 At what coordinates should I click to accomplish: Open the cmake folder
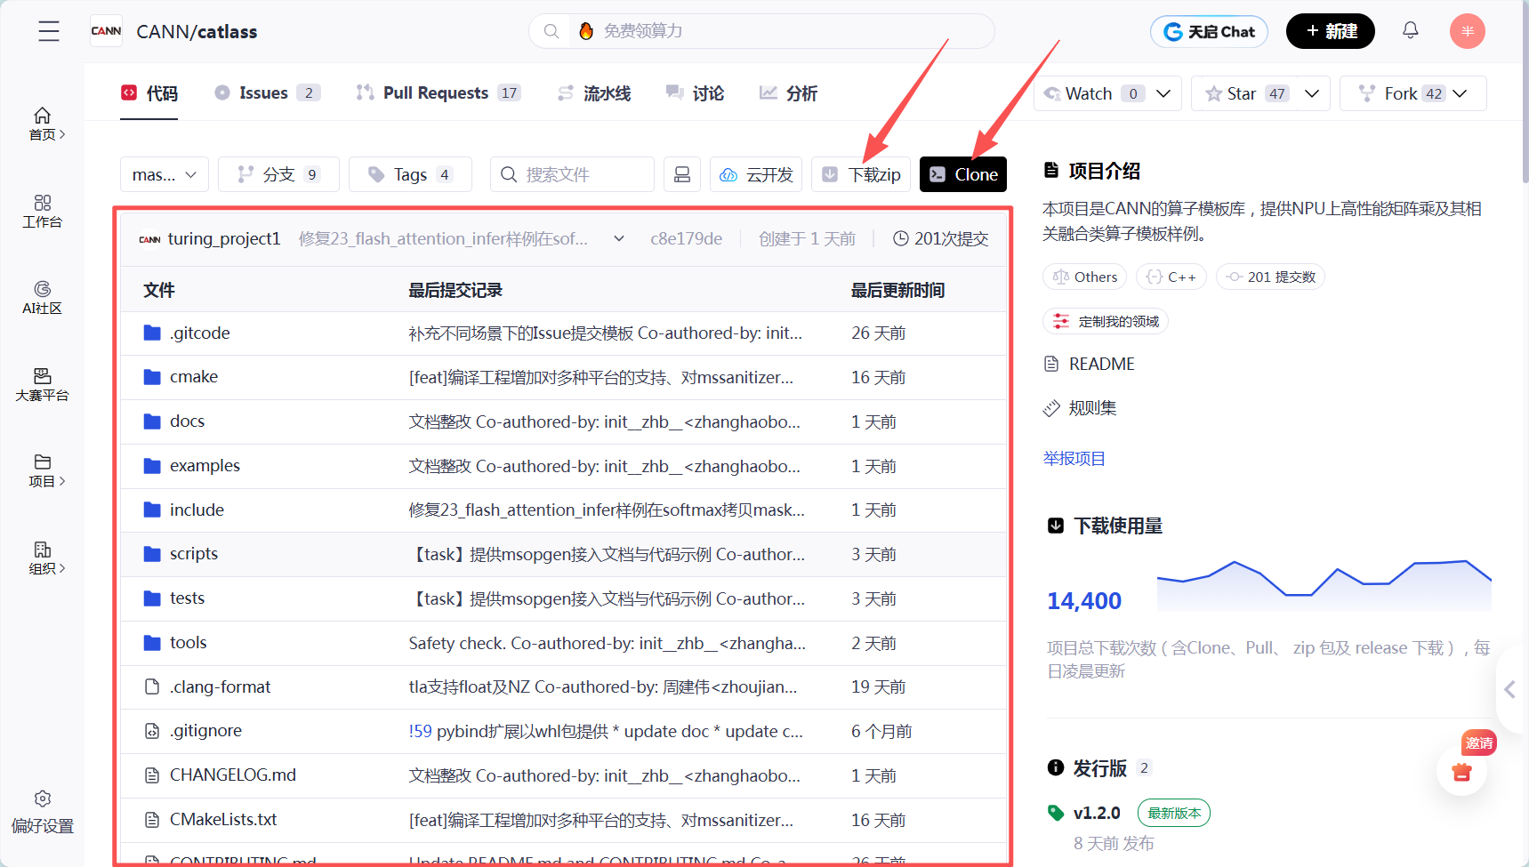(193, 377)
